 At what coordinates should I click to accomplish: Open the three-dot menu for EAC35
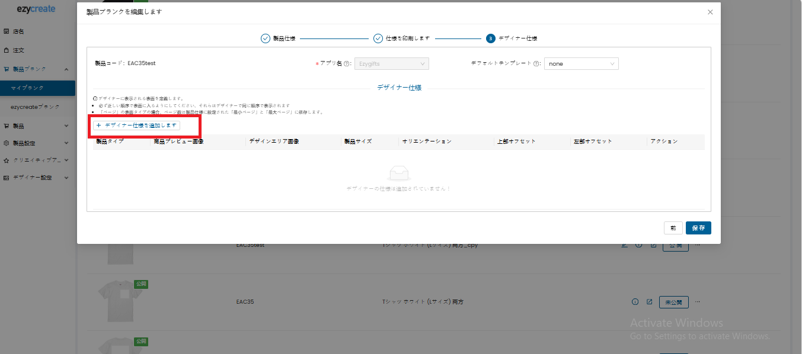coord(697,302)
